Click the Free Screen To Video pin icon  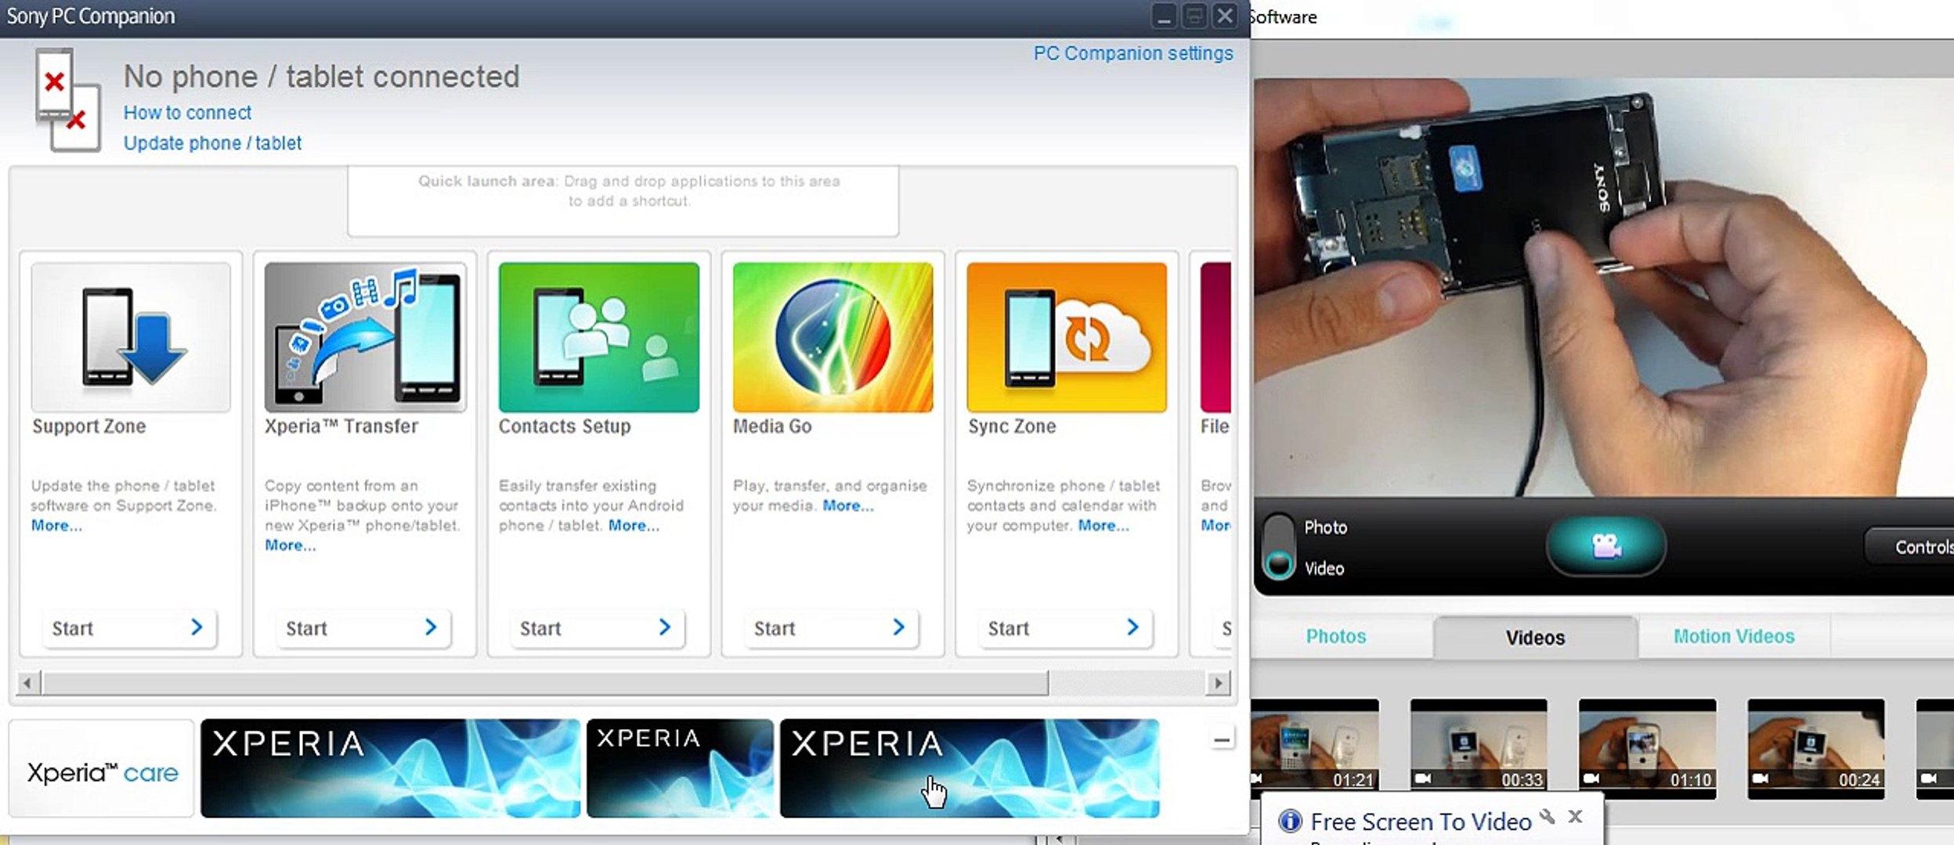(x=1547, y=817)
